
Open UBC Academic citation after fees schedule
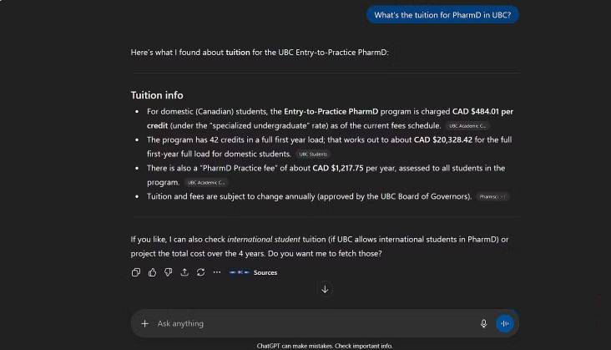coord(467,125)
